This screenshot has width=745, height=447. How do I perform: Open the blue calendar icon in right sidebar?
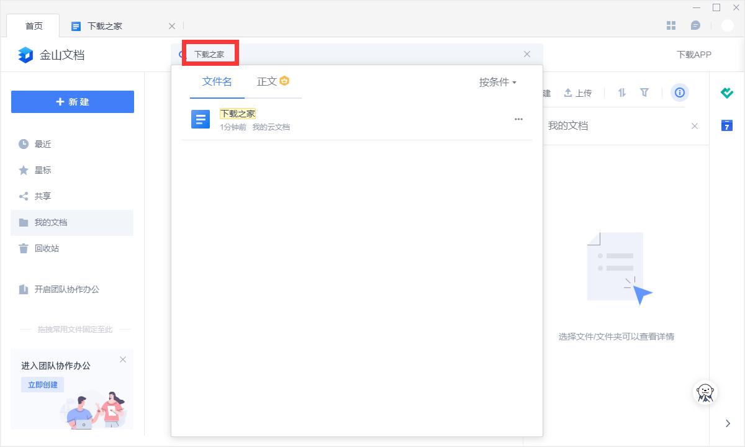(x=727, y=125)
